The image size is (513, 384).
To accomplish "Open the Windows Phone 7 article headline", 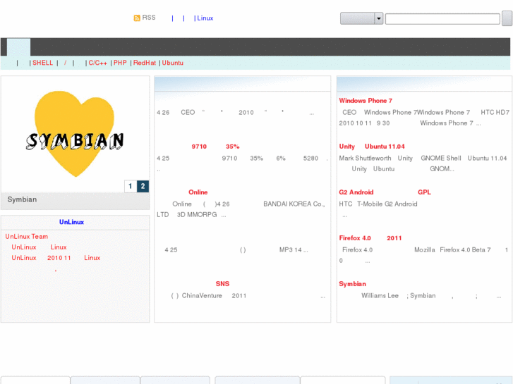I will (x=366, y=101).
